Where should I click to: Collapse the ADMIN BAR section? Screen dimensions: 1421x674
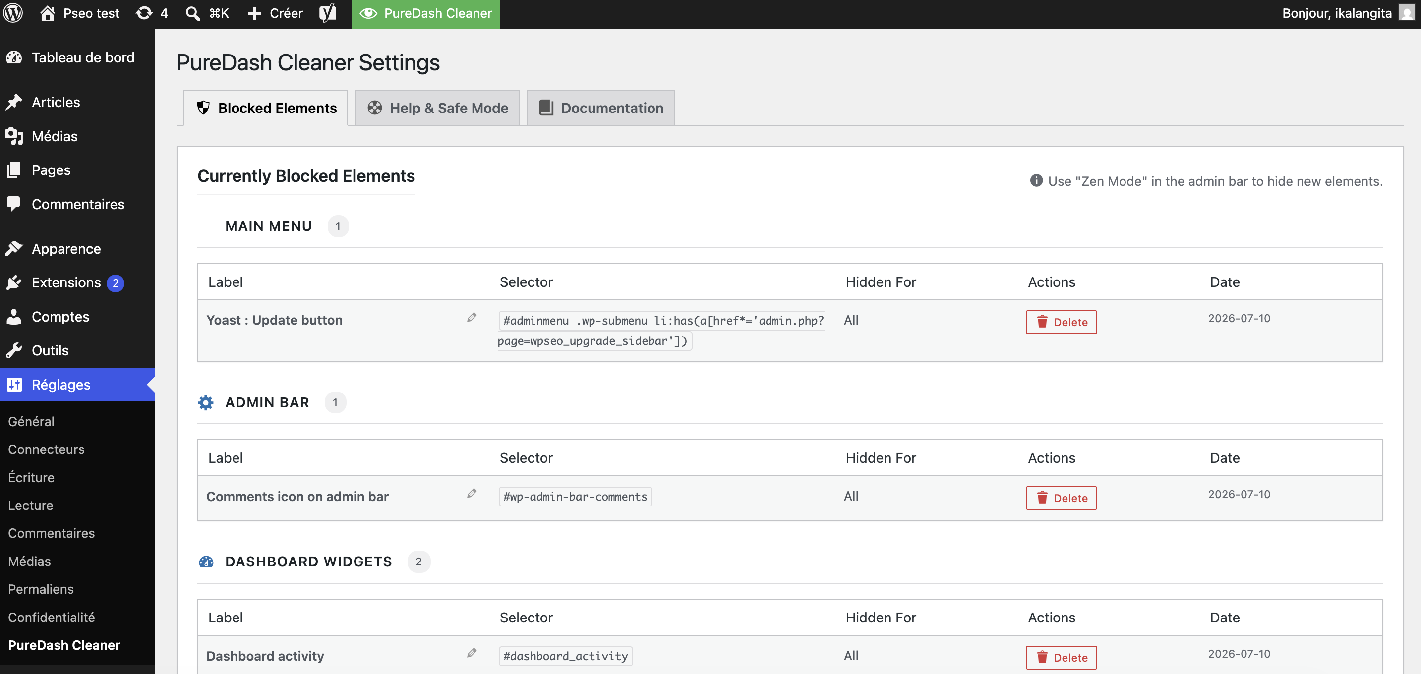[x=267, y=402]
